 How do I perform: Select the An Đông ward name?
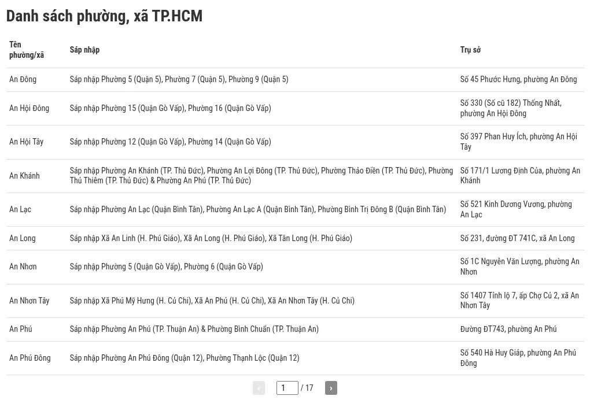coord(23,79)
